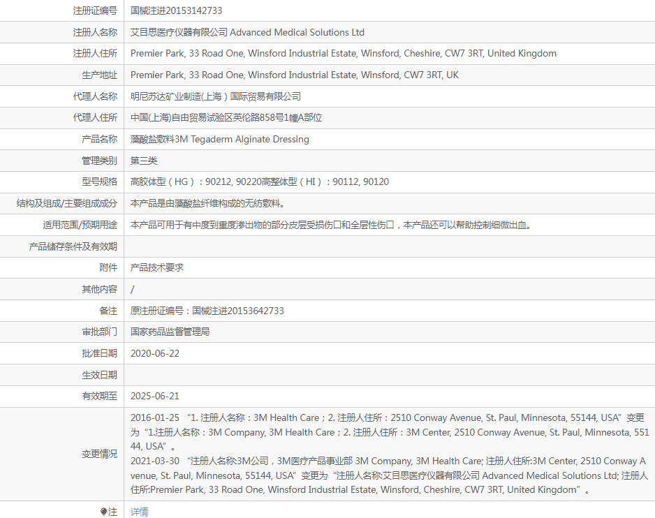Select the 2021-03-30 change record entry
Viewport: 655px width, 518px height.
click(x=390, y=475)
